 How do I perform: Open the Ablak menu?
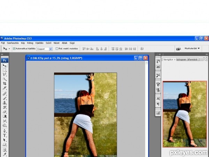click(64, 43)
